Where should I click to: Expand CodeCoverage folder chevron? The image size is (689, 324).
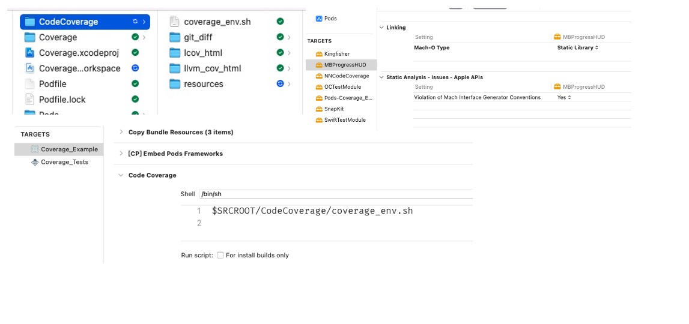click(x=144, y=22)
